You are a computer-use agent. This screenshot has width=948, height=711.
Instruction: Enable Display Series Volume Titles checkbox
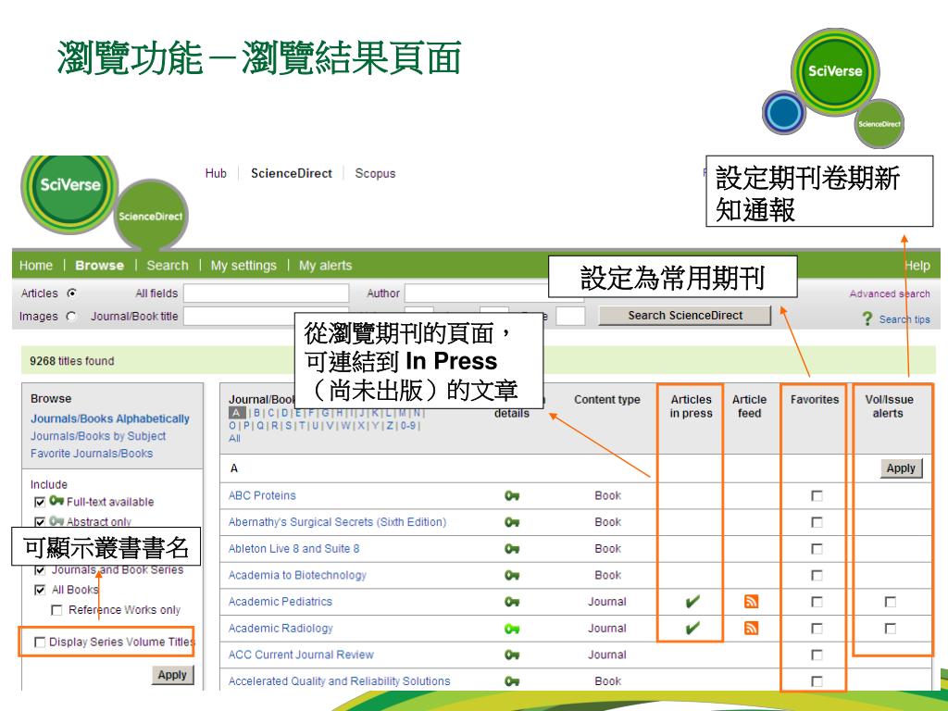click(40, 642)
